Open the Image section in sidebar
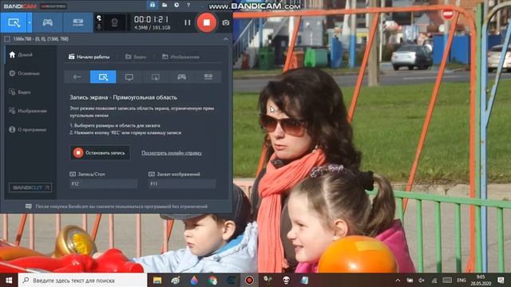 point(28,111)
